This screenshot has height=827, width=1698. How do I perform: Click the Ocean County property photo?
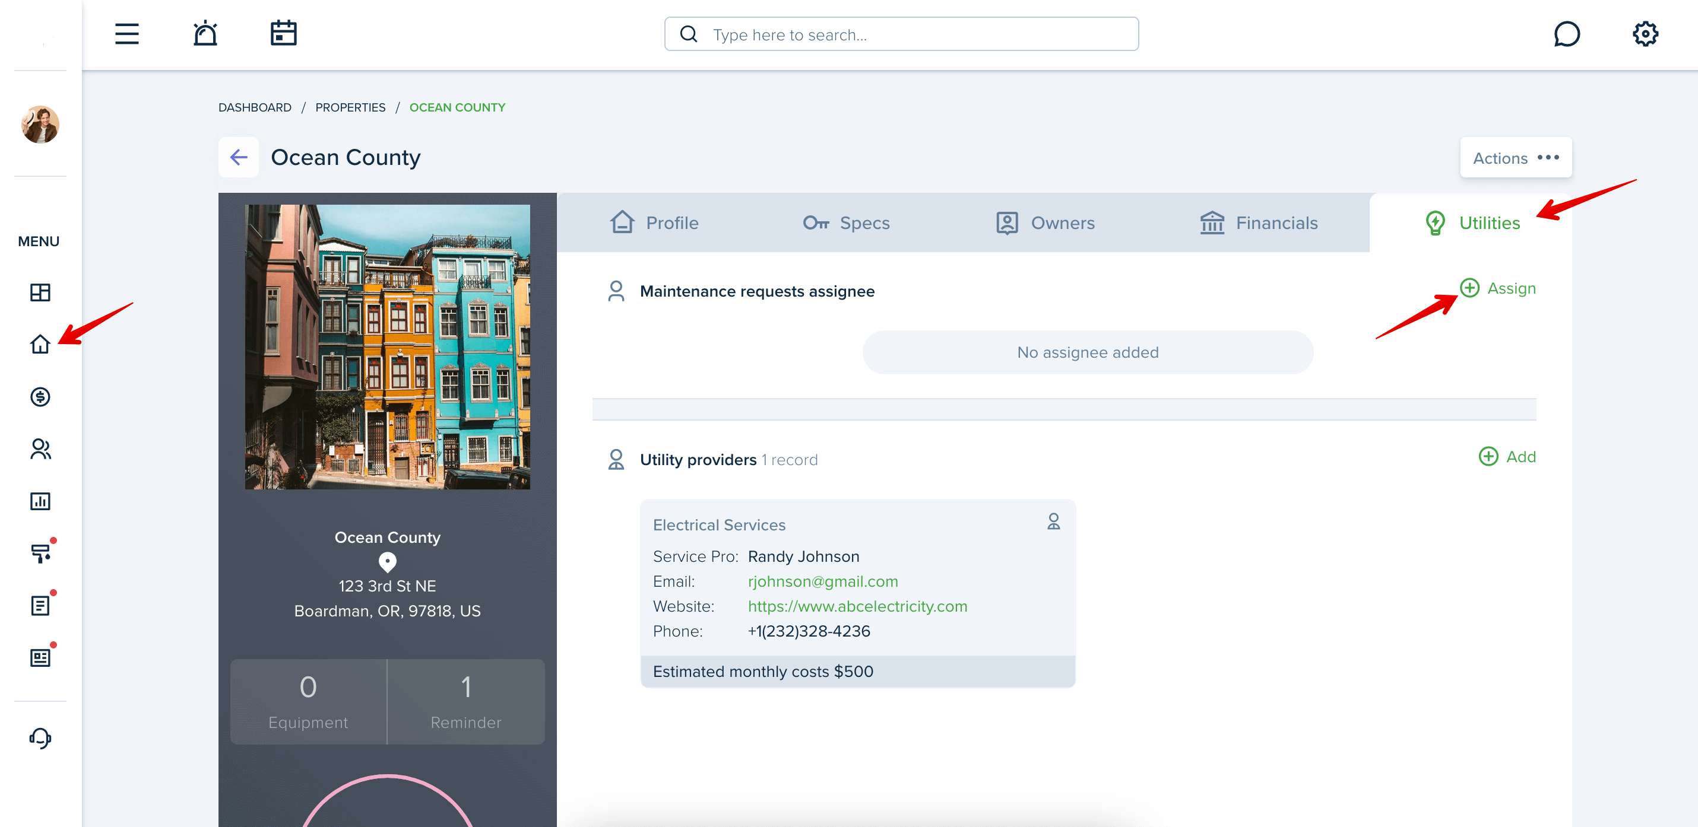(x=387, y=347)
